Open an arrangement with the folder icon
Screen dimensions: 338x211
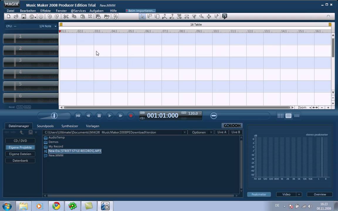(16, 16)
